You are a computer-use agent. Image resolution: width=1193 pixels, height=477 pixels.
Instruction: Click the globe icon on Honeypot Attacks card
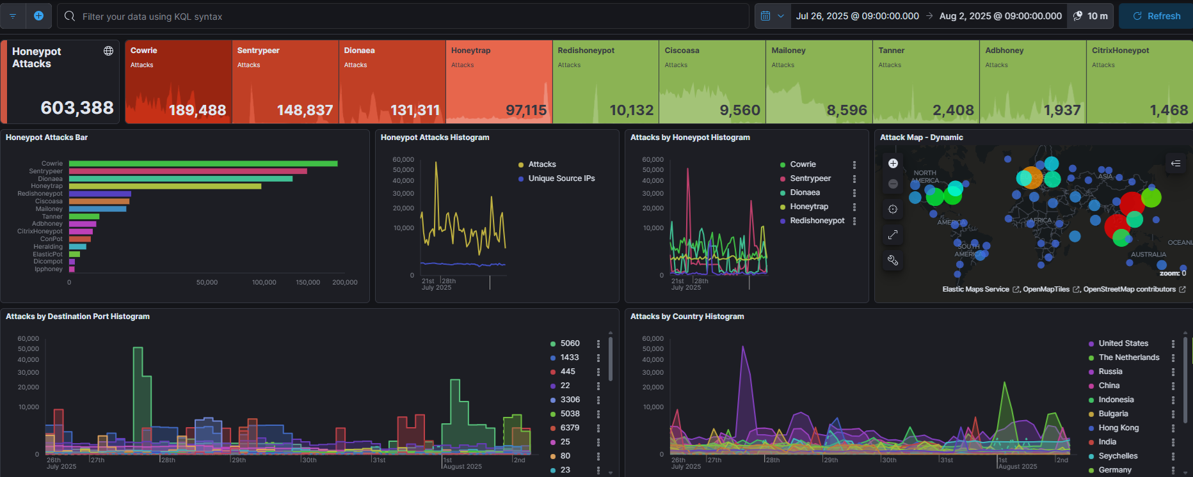click(x=108, y=51)
